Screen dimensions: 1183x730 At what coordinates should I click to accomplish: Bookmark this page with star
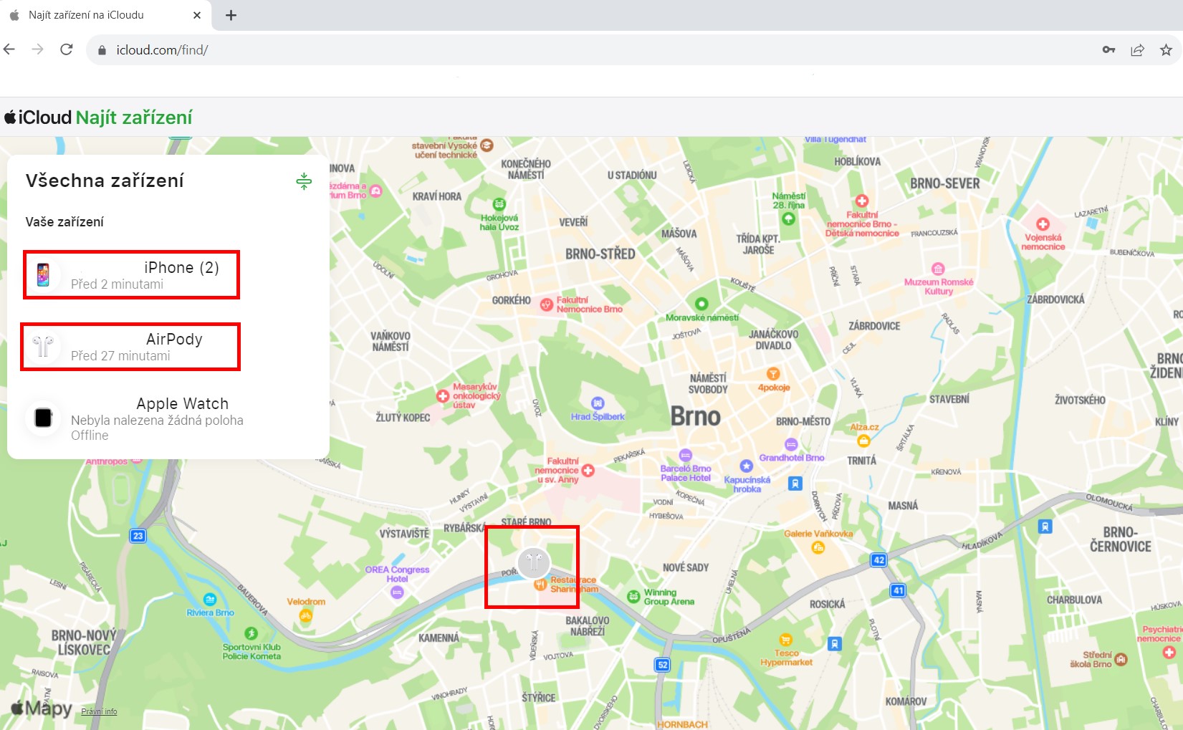point(1166,49)
